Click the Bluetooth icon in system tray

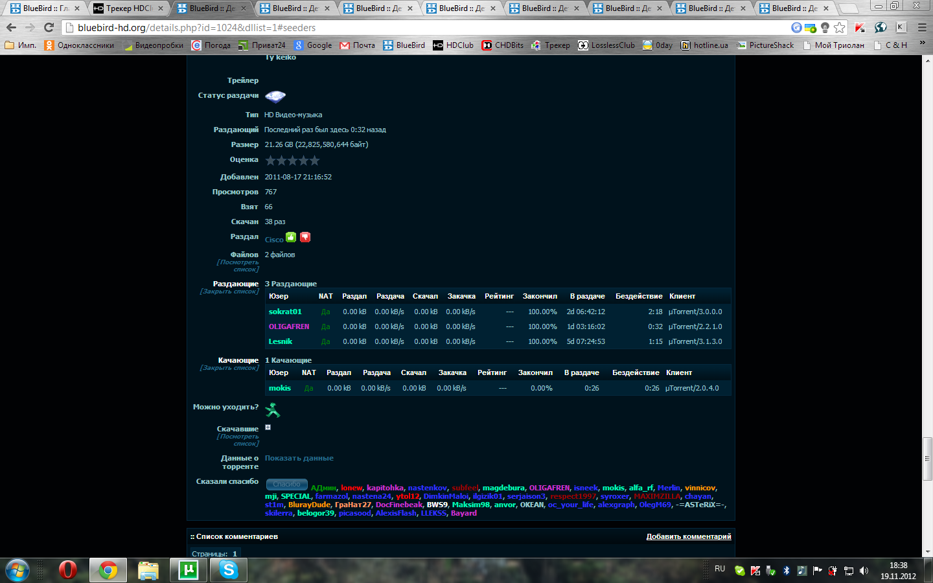[786, 571]
